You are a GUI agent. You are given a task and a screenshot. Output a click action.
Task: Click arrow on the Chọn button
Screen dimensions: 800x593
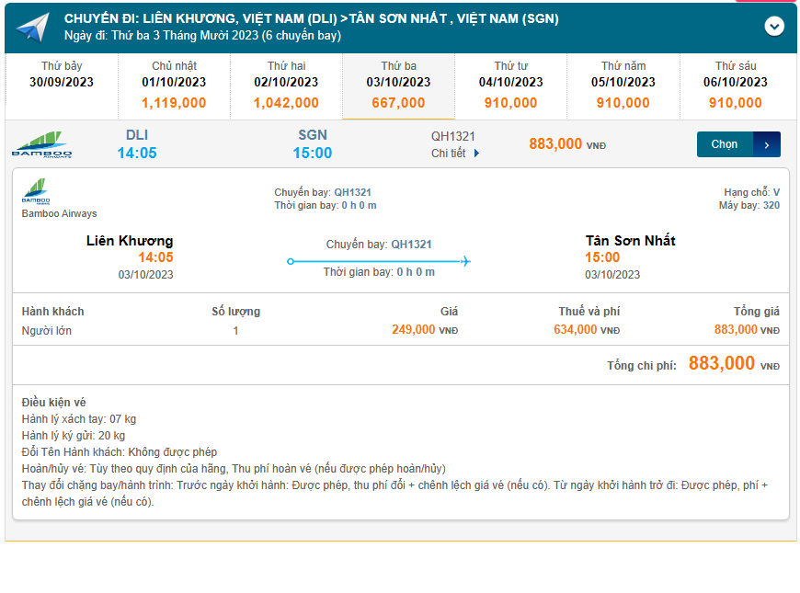767,144
